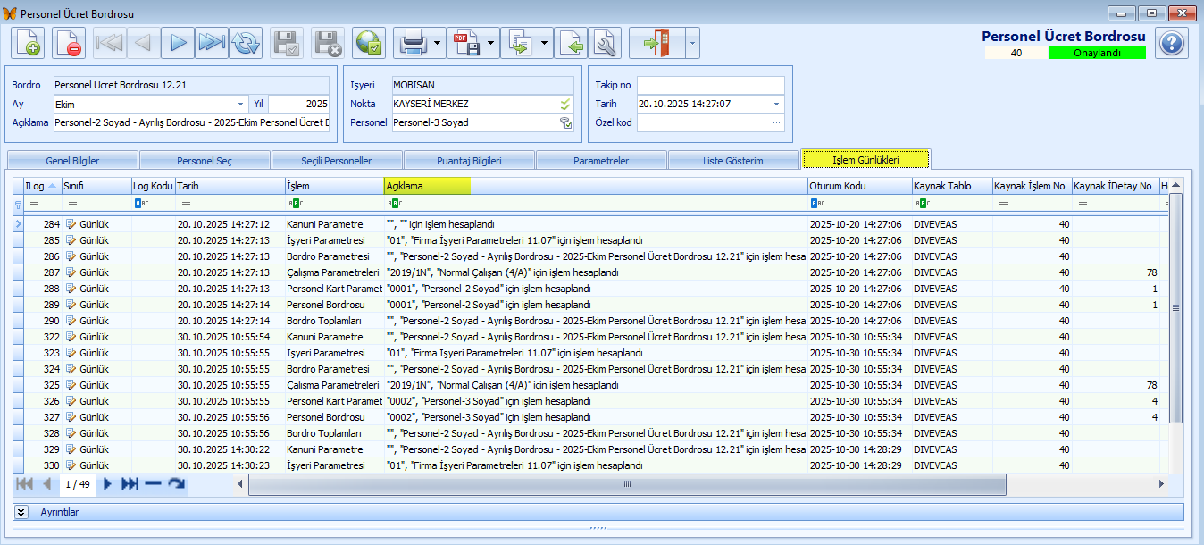Expand the Ayrıntılar details section
The image size is (1204, 545).
pos(21,512)
